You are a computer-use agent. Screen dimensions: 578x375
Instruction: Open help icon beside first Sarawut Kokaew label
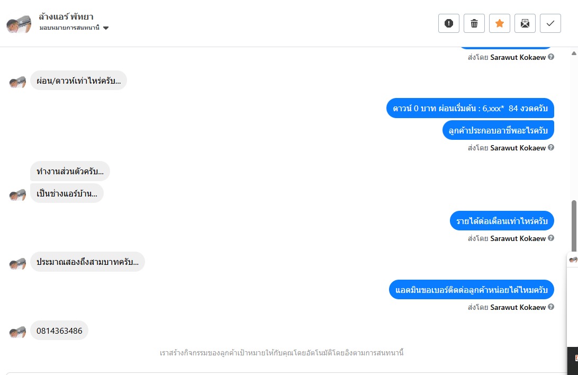[550, 57]
